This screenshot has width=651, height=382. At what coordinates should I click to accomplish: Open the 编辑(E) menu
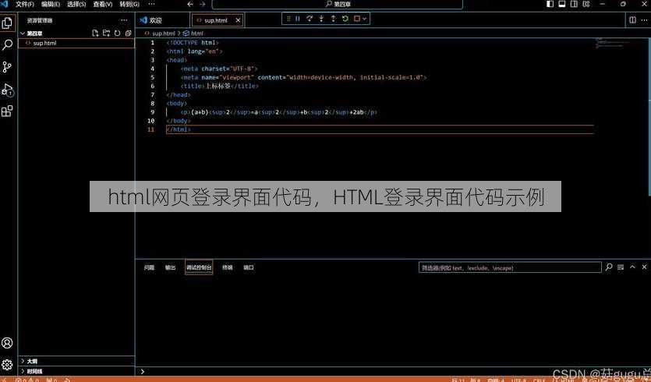(51, 4)
